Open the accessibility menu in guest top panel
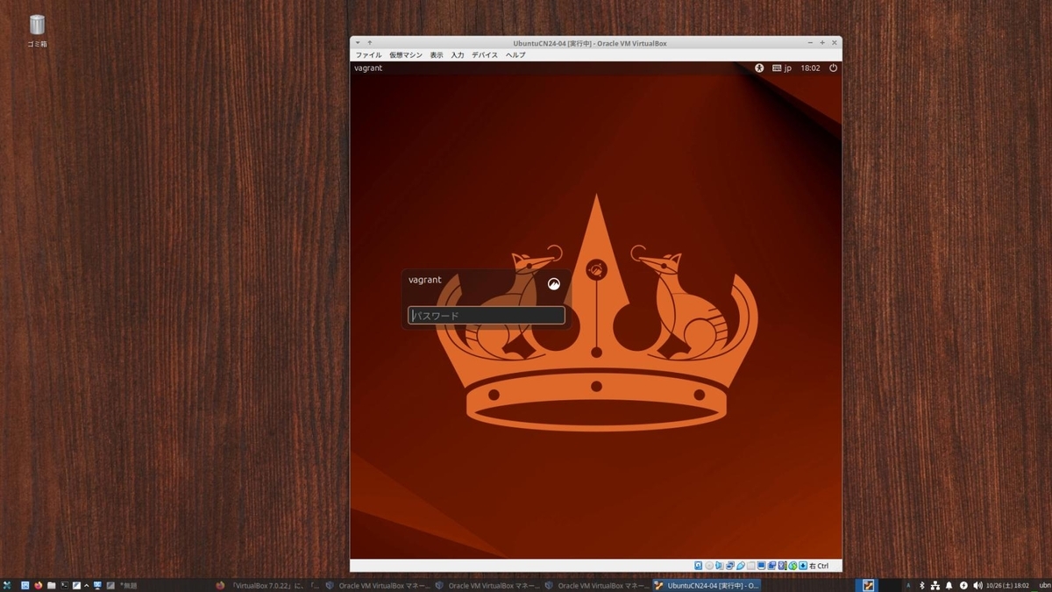This screenshot has height=592, width=1052. click(759, 68)
